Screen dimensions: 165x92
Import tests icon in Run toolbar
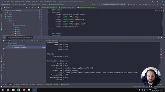(x=35, y=40)
